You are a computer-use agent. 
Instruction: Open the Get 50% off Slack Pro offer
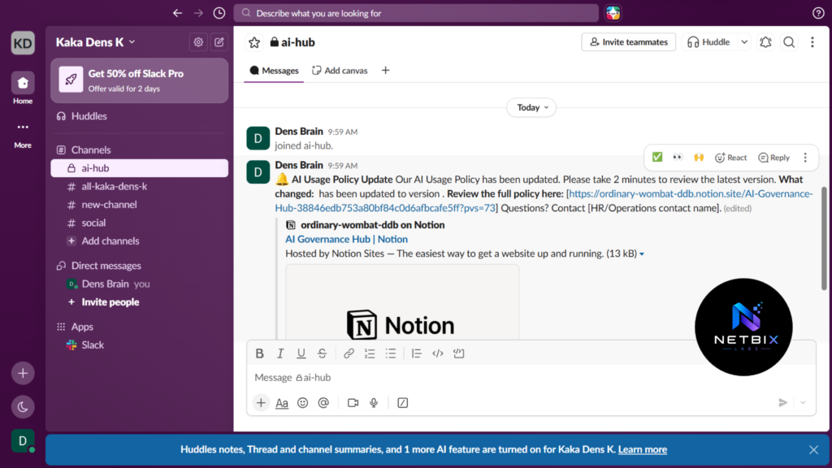140,80
